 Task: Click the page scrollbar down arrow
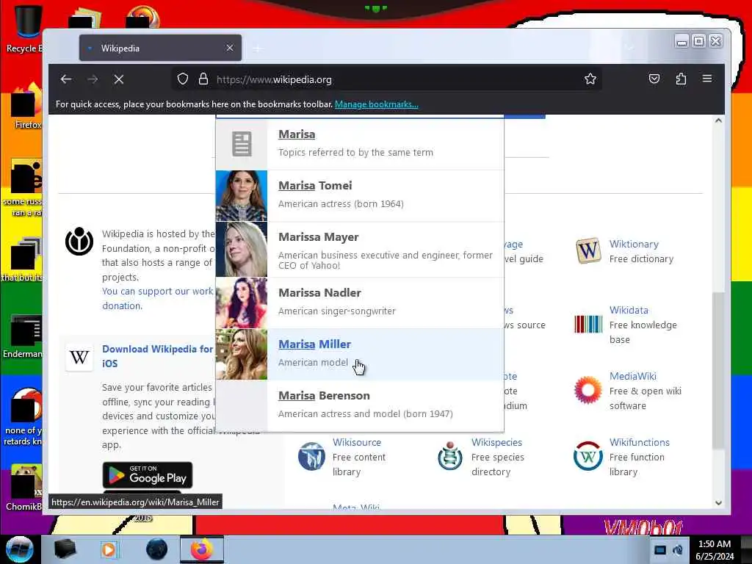718,502
